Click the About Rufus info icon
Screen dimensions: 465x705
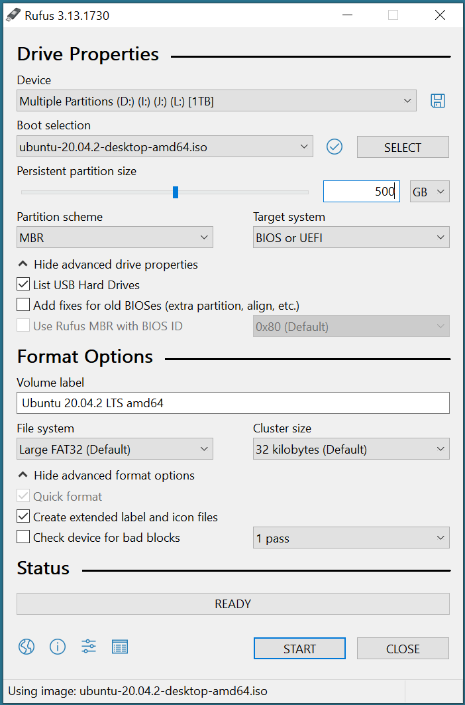[58, 647]
